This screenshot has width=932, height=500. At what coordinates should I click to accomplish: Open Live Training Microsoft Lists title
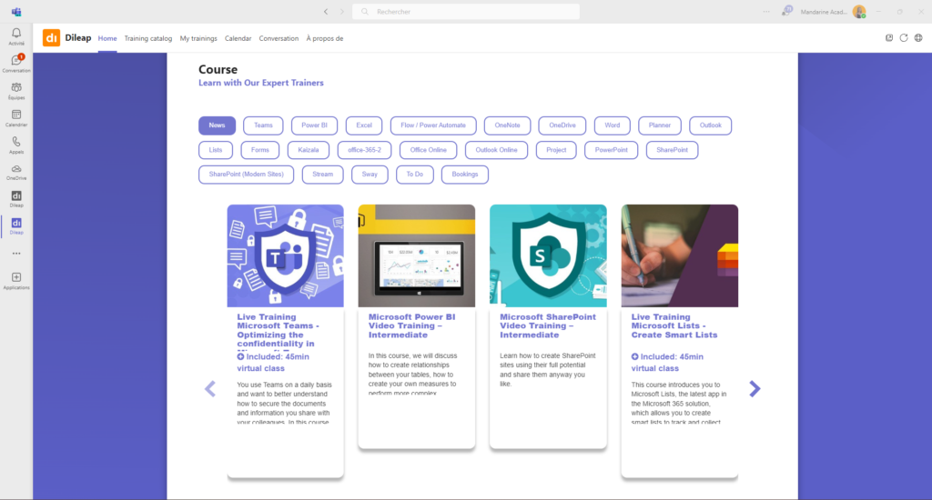pos(674,326)
